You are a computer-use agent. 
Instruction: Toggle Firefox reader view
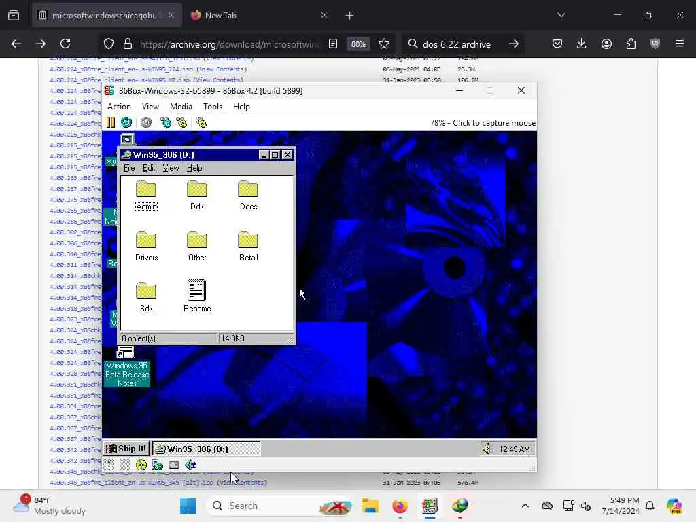[333, 44]
